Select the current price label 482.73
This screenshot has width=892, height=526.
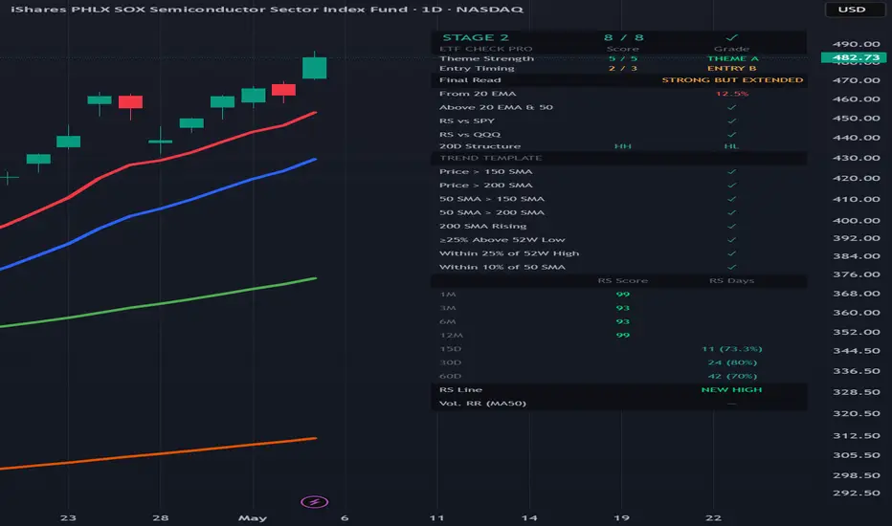point(856,57)
